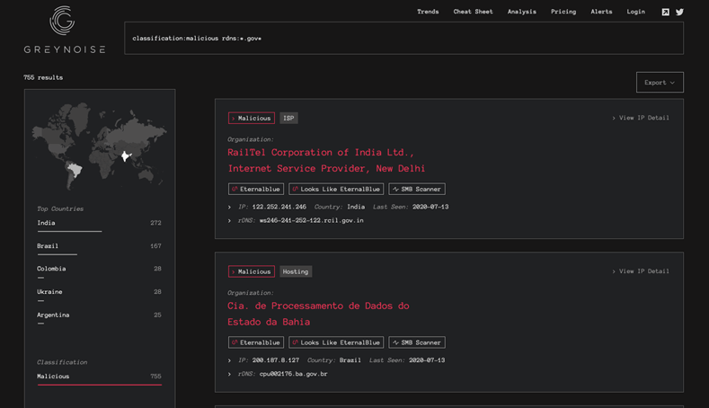709x408 pixels.
Task: Open View IP Detail for RailTel result
Action: [641, 118]
